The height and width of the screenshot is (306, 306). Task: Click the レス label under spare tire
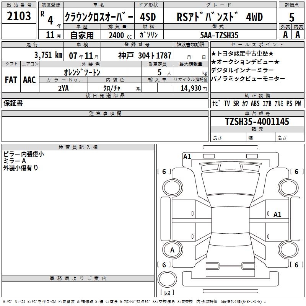point(167,293)
